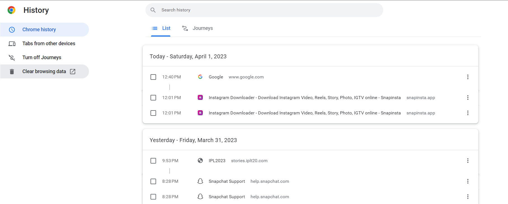Click the List tab icon
The width and height of the screenshot is (508, 204).
pos(154,28)
